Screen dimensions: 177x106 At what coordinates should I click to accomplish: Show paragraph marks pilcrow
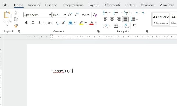coord(134,26)
